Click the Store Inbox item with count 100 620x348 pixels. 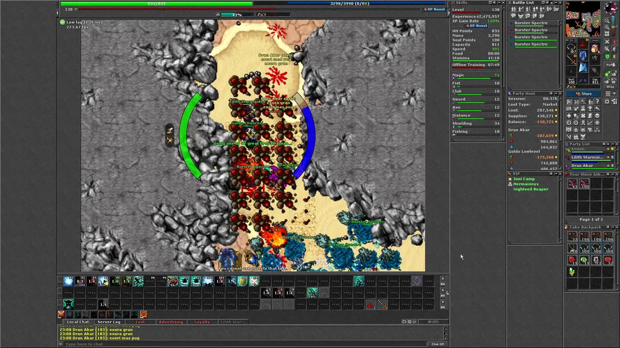tap(584, 183)
